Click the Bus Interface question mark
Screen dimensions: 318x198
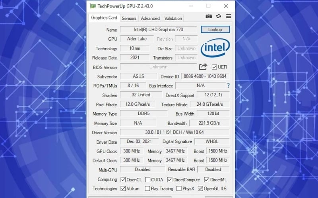pyautogui.click(x=228, y=86)
